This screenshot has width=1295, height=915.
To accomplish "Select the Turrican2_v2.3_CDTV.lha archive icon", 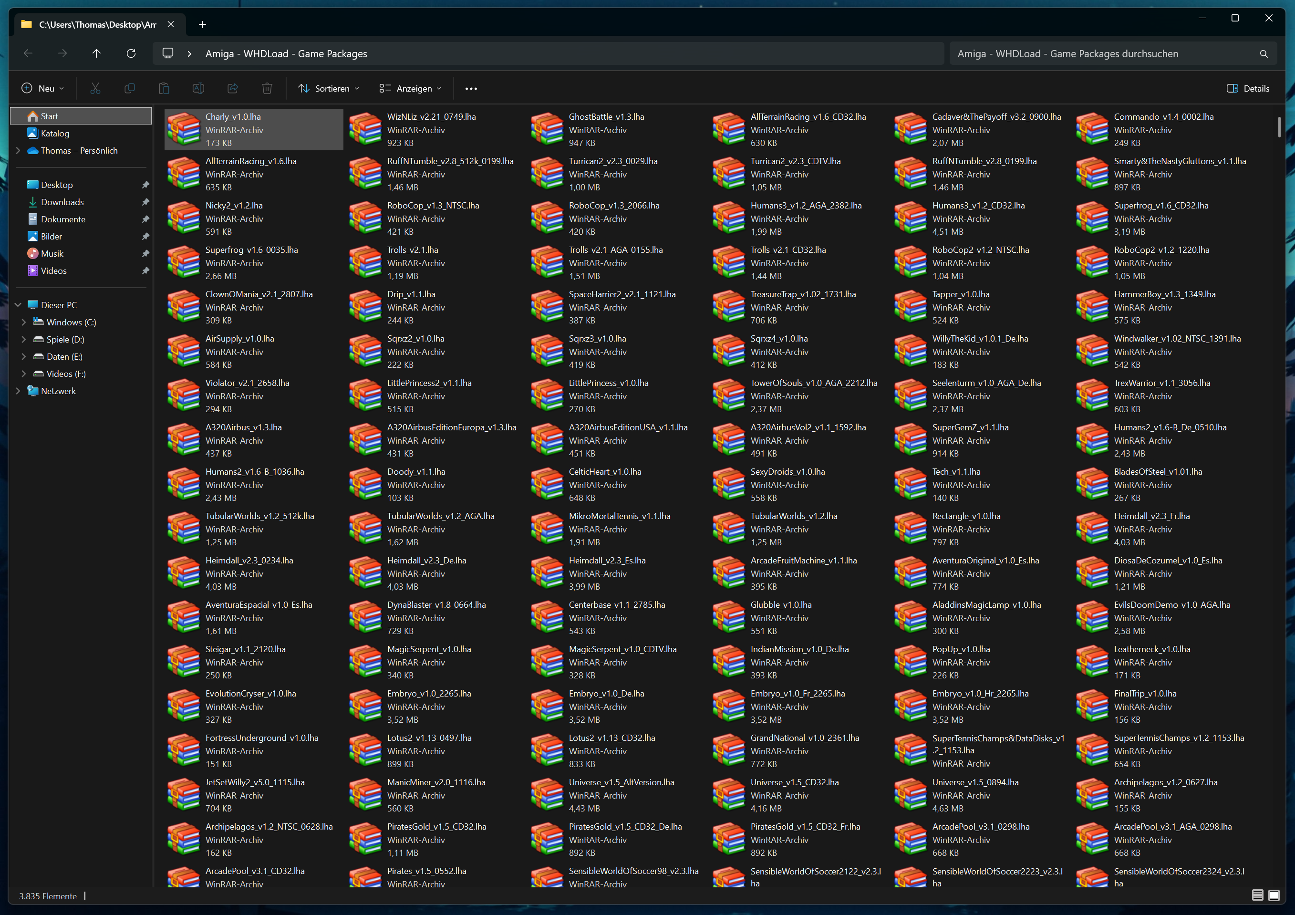I will (x=728, y=174).
